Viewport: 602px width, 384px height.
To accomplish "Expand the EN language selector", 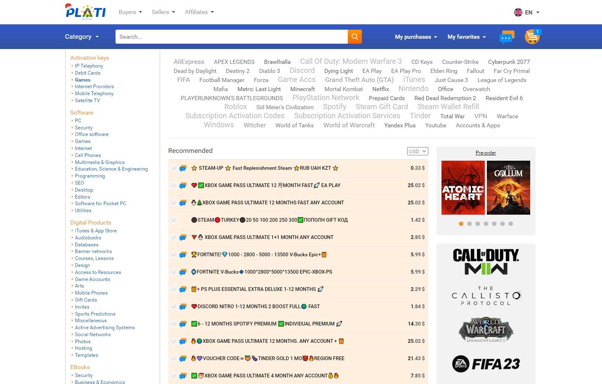I will (x=532, y=12).
